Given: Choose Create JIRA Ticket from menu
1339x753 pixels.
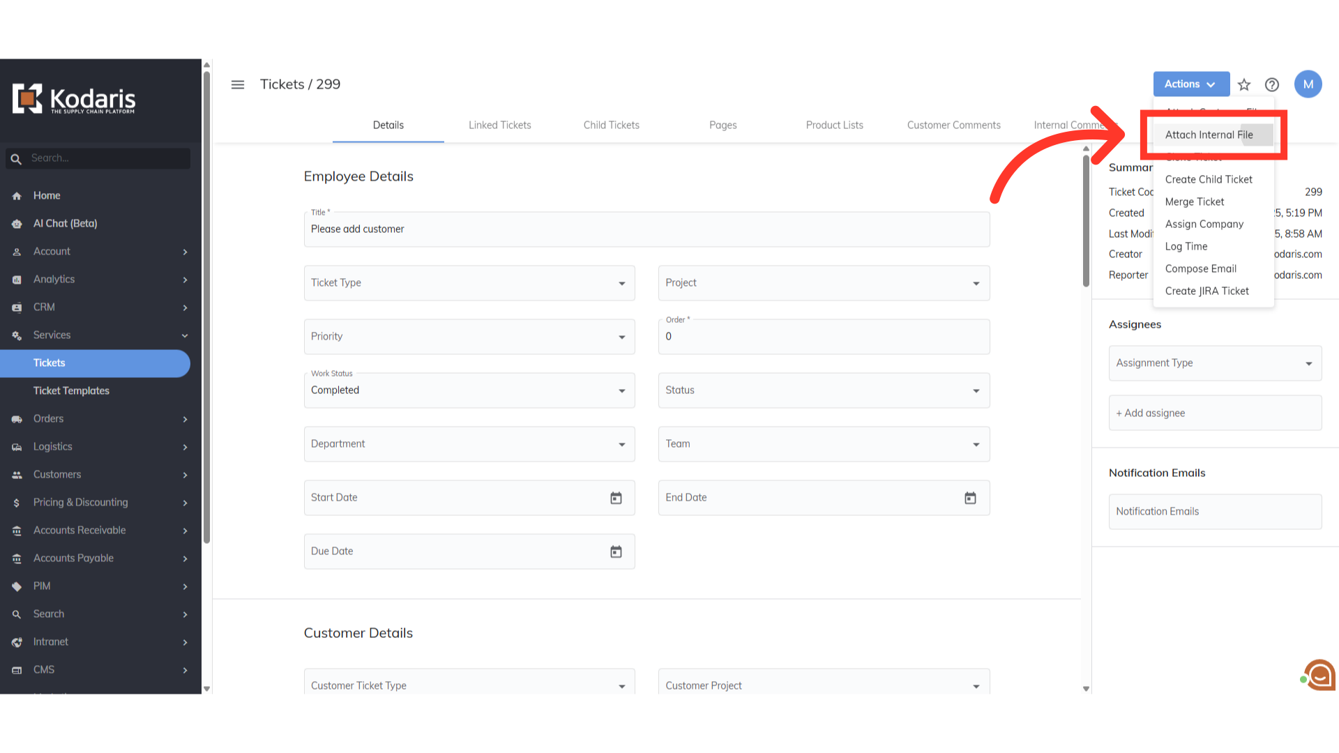Looking at the screenshot, I should click(1206, 291).
